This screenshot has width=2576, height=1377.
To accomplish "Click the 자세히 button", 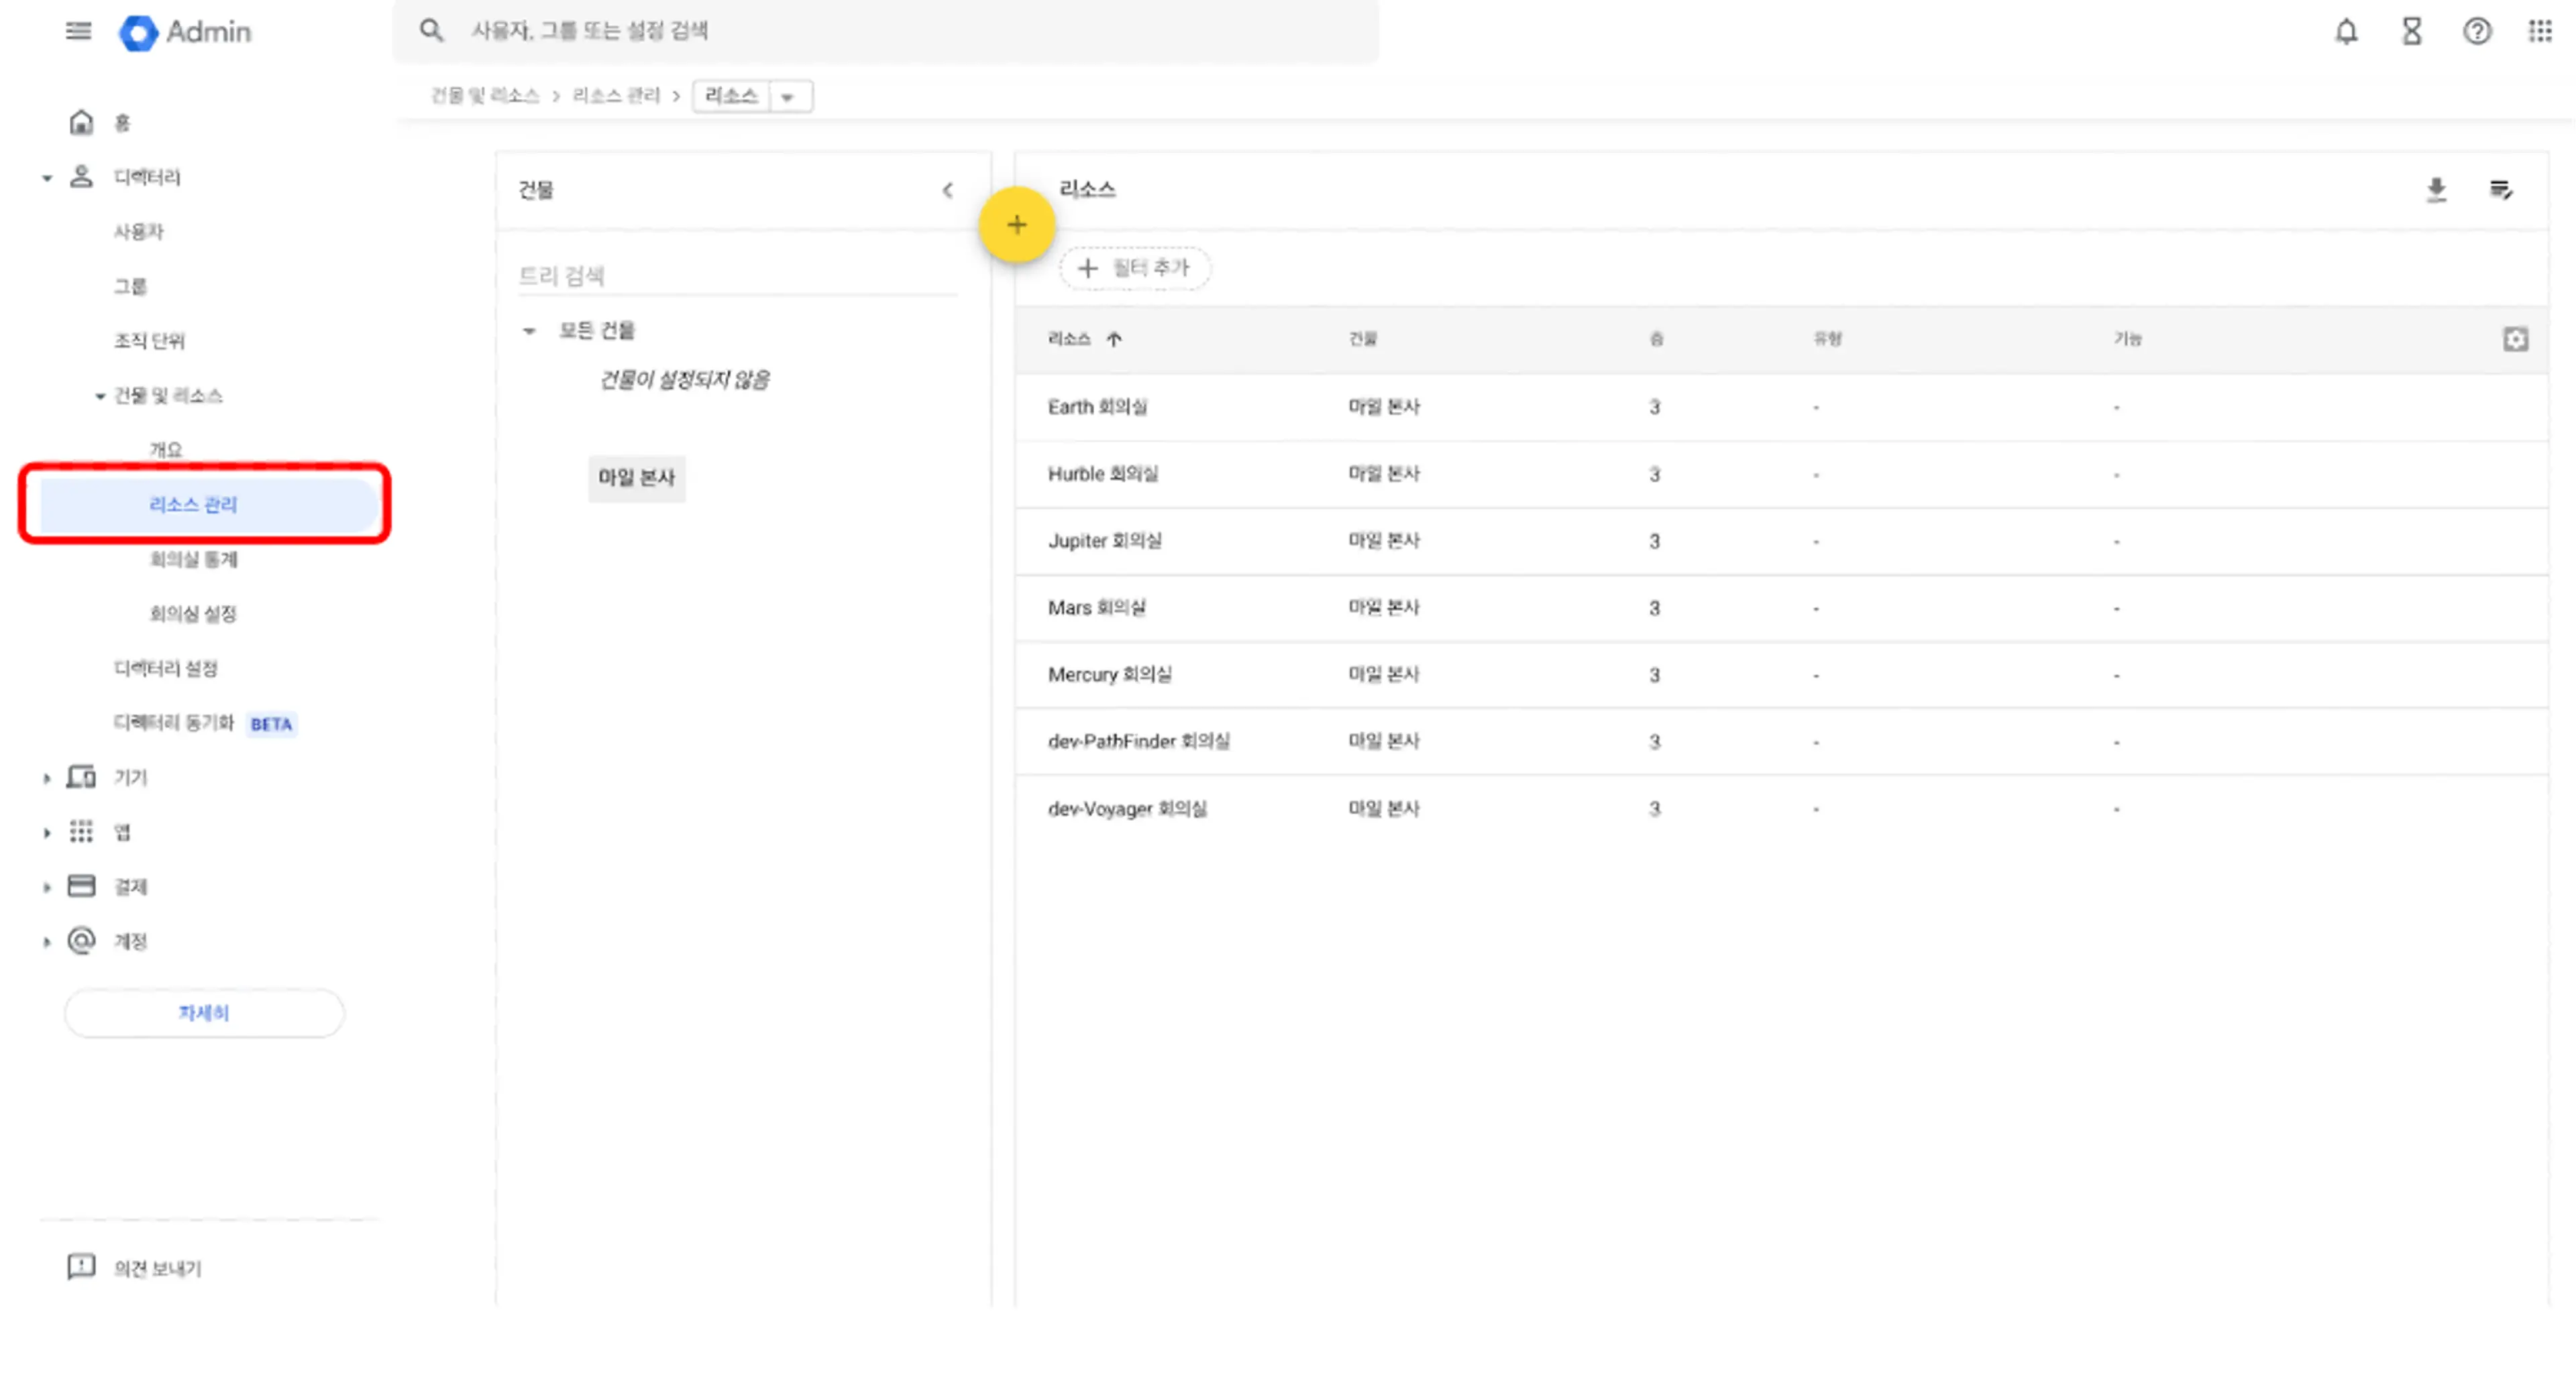I will click(x=204, y=1013).
